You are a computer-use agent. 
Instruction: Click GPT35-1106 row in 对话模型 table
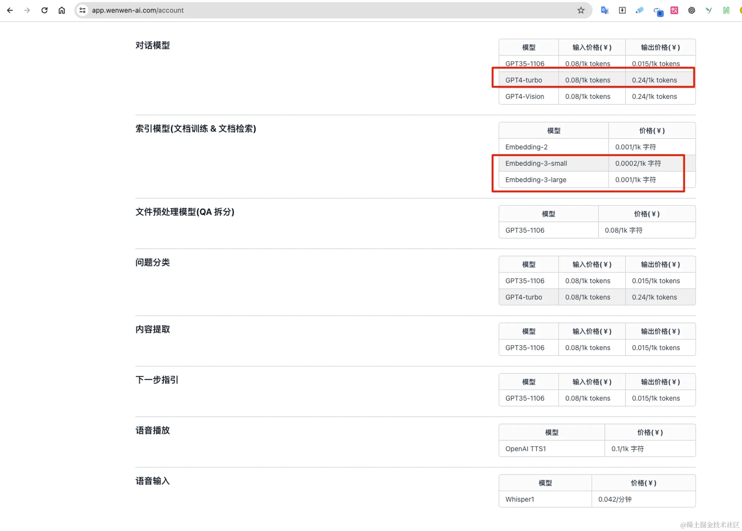[597, 63]
